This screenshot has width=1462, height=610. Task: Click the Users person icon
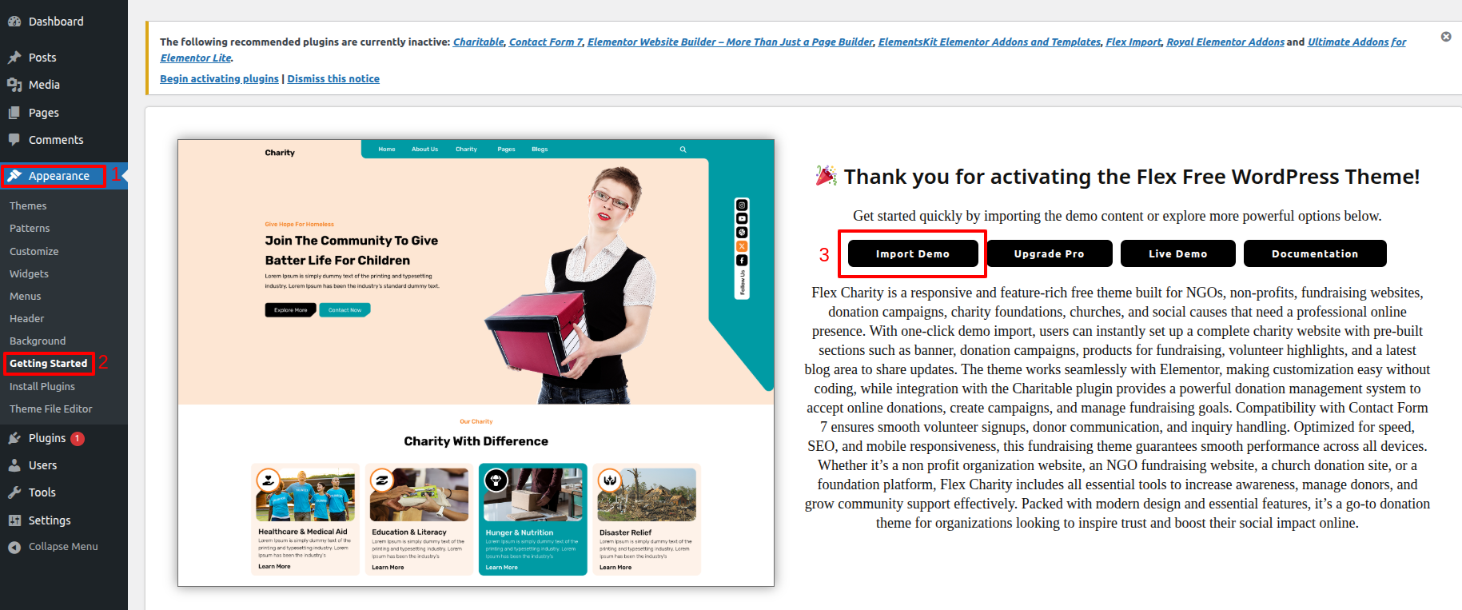pyautogui.click(x=14, y=465)
